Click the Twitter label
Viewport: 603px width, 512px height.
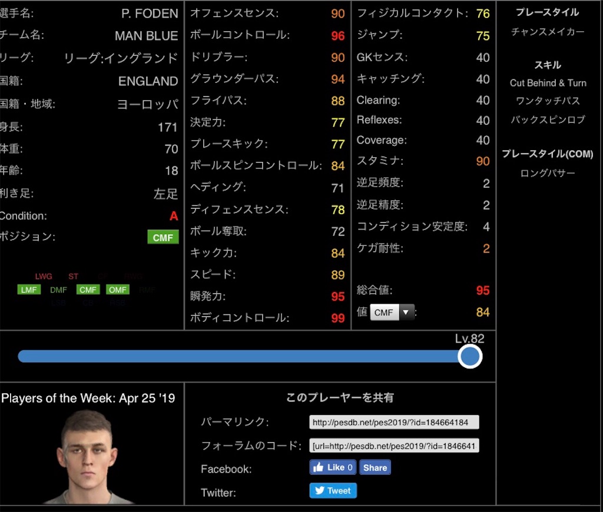pos(218,493)
